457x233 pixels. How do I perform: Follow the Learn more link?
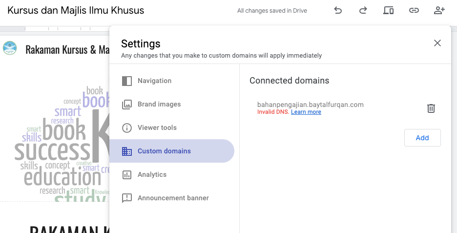point(306,112)
